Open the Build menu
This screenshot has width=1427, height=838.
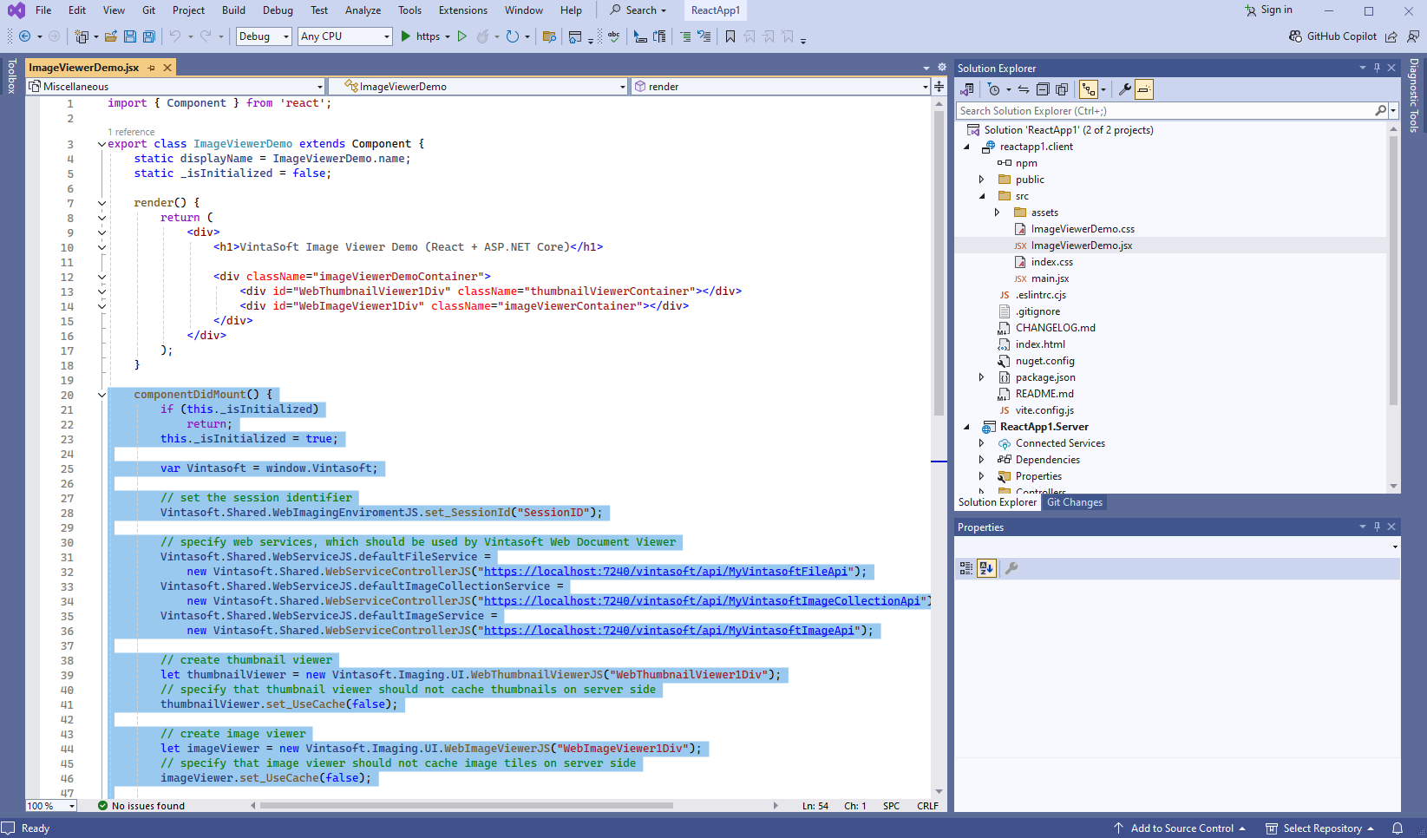tap(233, 10)
